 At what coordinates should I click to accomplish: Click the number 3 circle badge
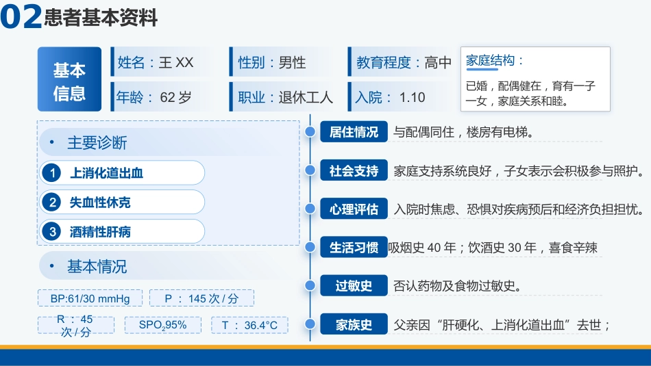[52, 231]
